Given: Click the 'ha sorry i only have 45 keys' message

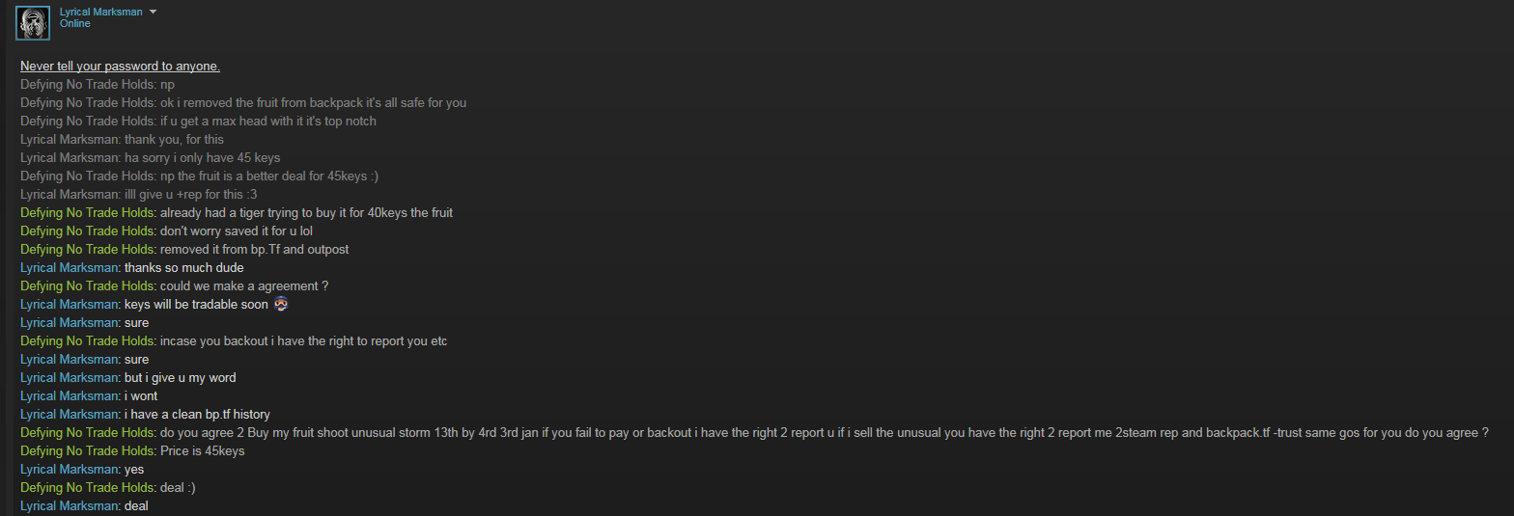Looking at the screenshot, I should coord(202,158).
